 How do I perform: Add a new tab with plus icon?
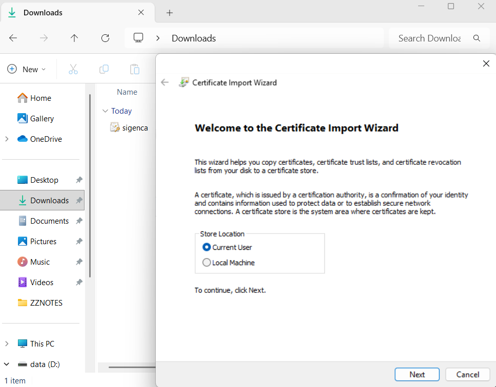(x=170, y=13)
